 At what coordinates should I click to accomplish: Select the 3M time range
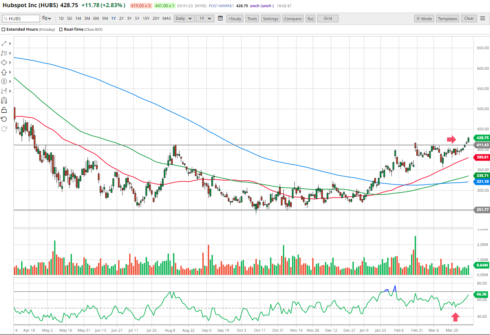[87, 18]
